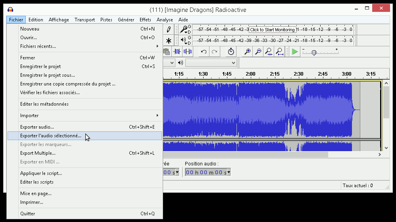This screenshot has height=222, width=396.
Task: Open Mise en page...
Action: tap(85, 194)
